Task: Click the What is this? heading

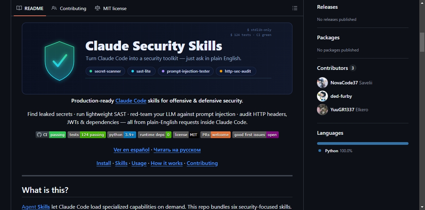Action: point(45,190)
